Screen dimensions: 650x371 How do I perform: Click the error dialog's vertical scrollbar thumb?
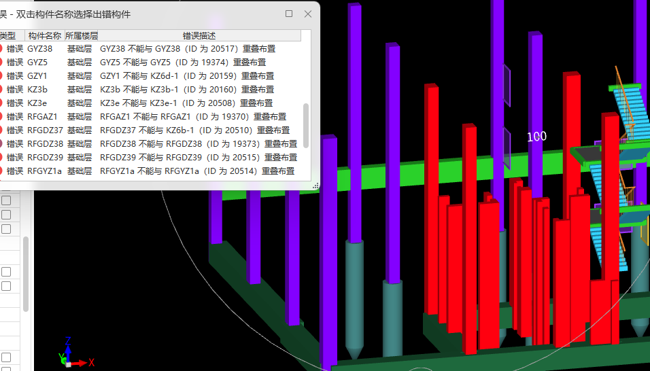point(306,126)
